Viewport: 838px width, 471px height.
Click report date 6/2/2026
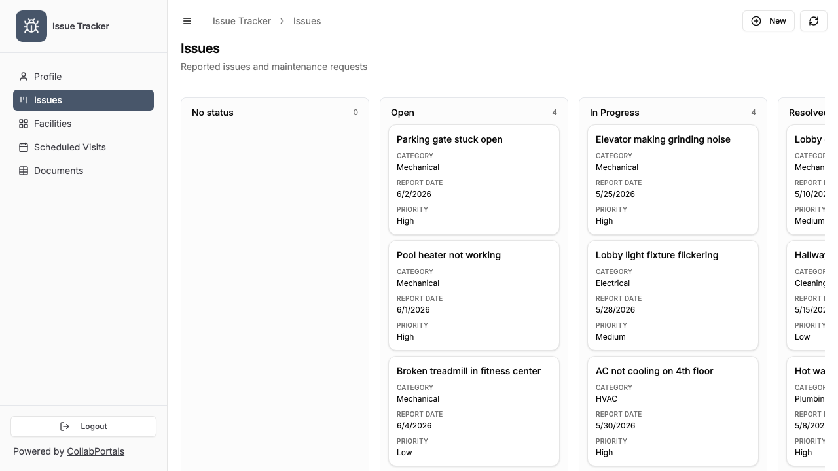pos(414,194)
